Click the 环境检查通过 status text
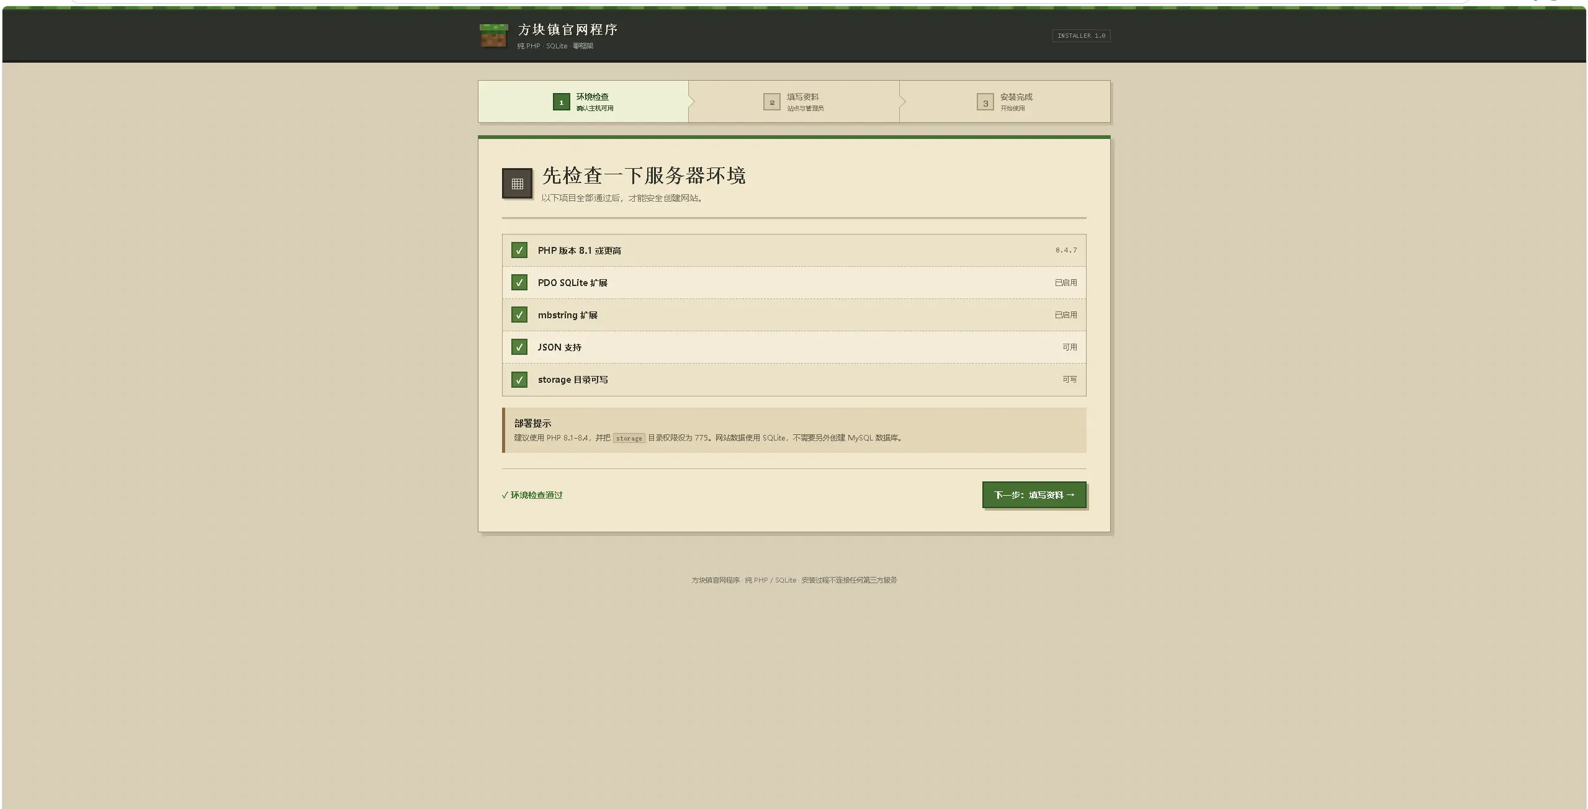This screenshot has width=1588, height=809. (x=532, y=495)
